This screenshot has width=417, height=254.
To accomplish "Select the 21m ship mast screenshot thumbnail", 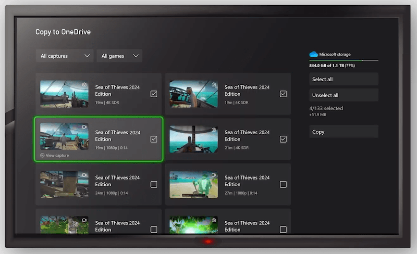I will coord(193,139).
